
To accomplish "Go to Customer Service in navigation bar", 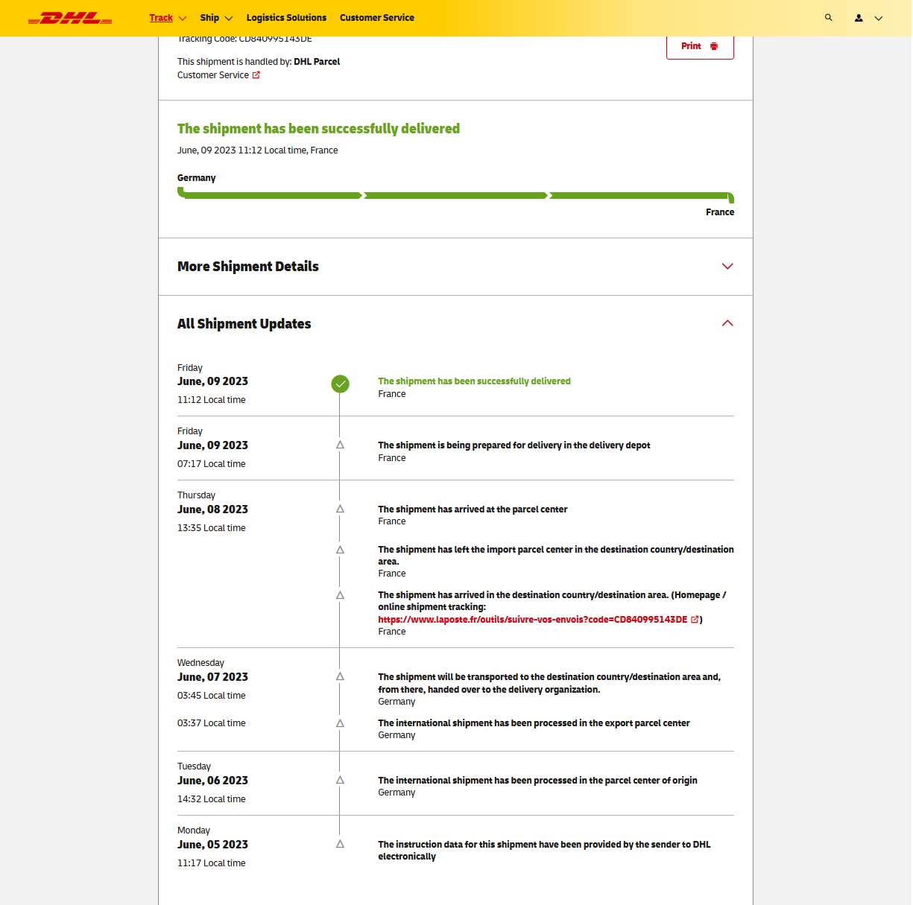I will 376,18.
